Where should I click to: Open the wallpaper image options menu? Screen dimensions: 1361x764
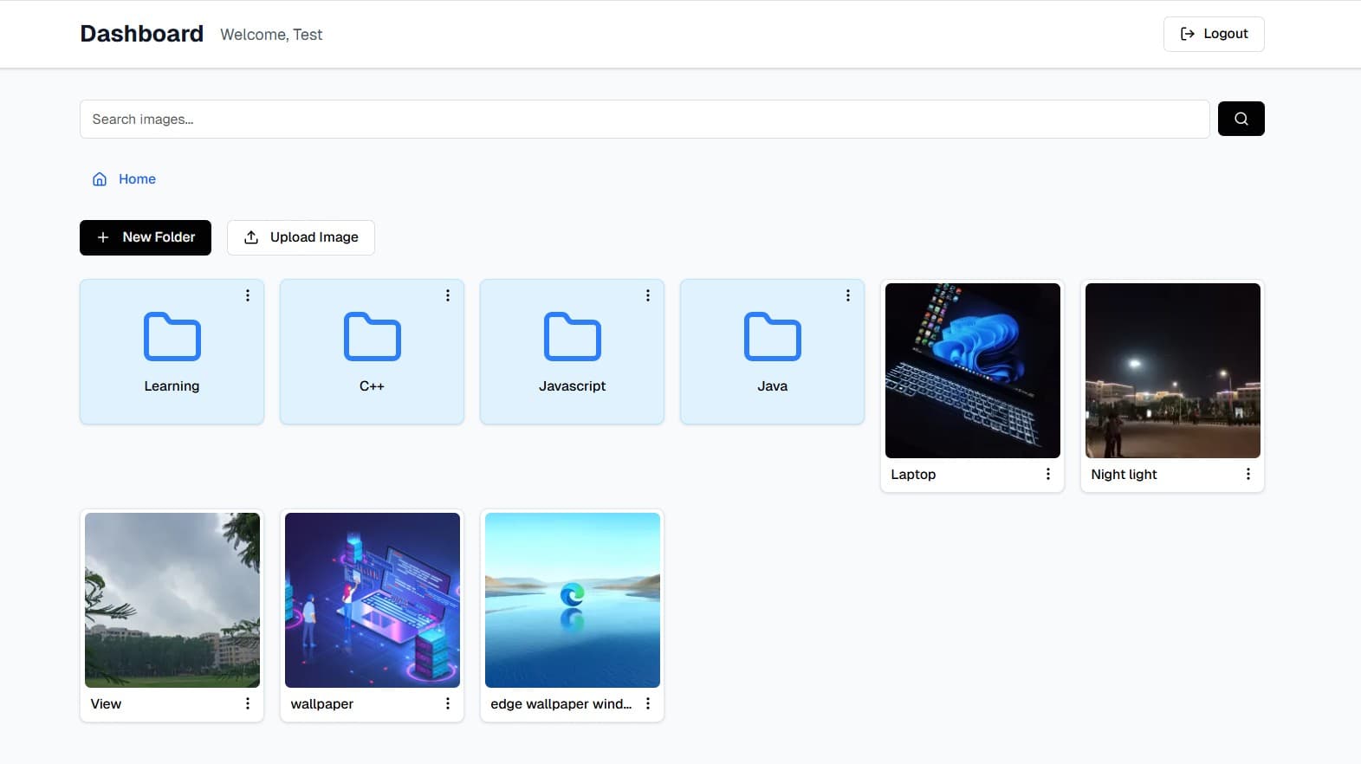coord(448,703)
